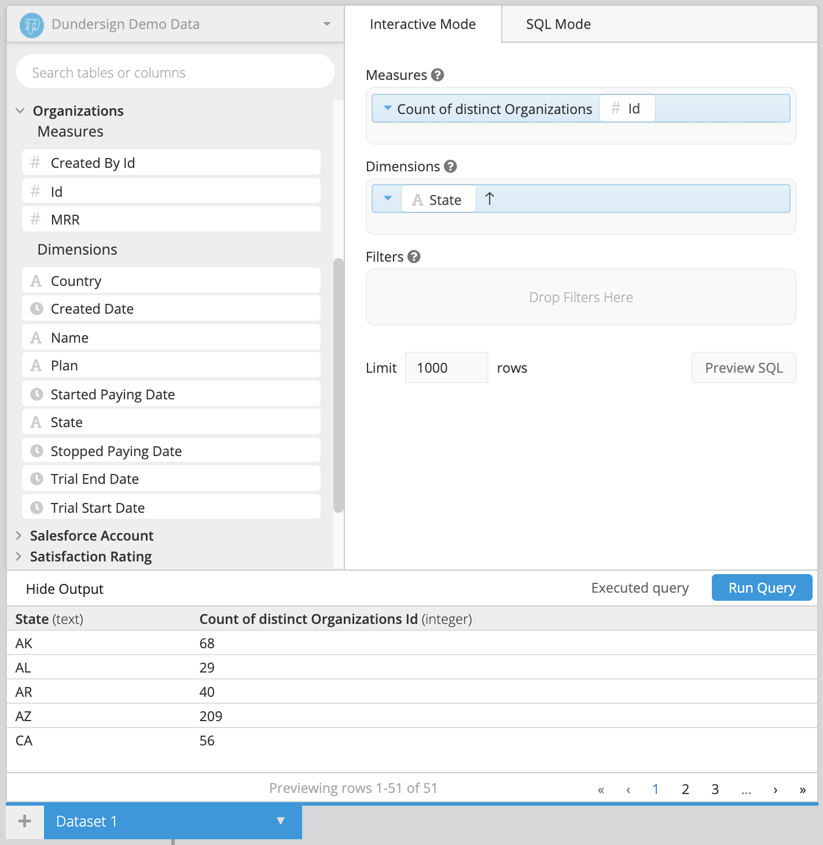Click the Run Query button
The image size is (823, 845).
(762, 587)
